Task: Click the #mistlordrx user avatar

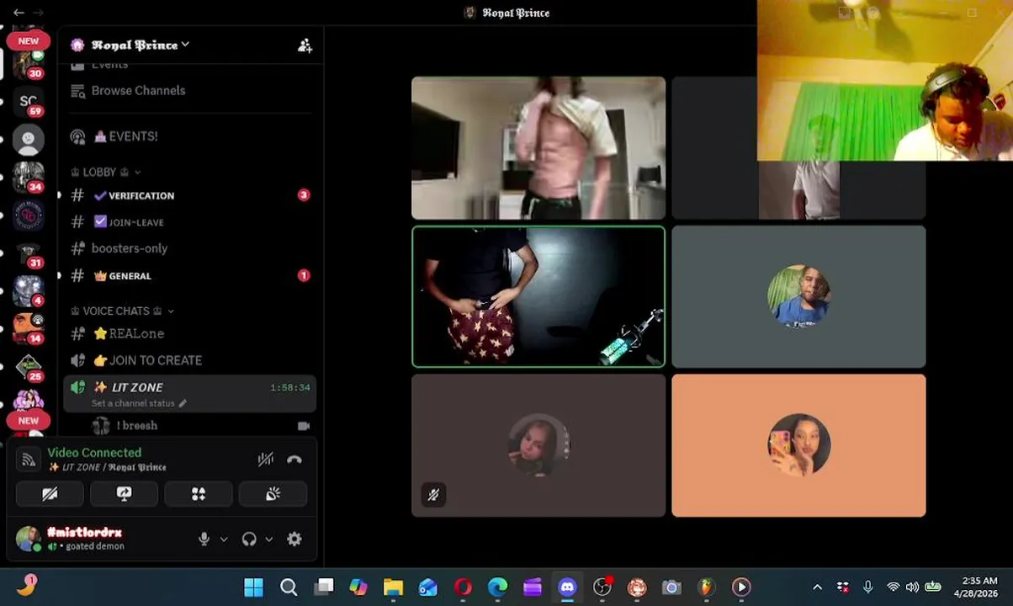Action: [x=28, y=539]
